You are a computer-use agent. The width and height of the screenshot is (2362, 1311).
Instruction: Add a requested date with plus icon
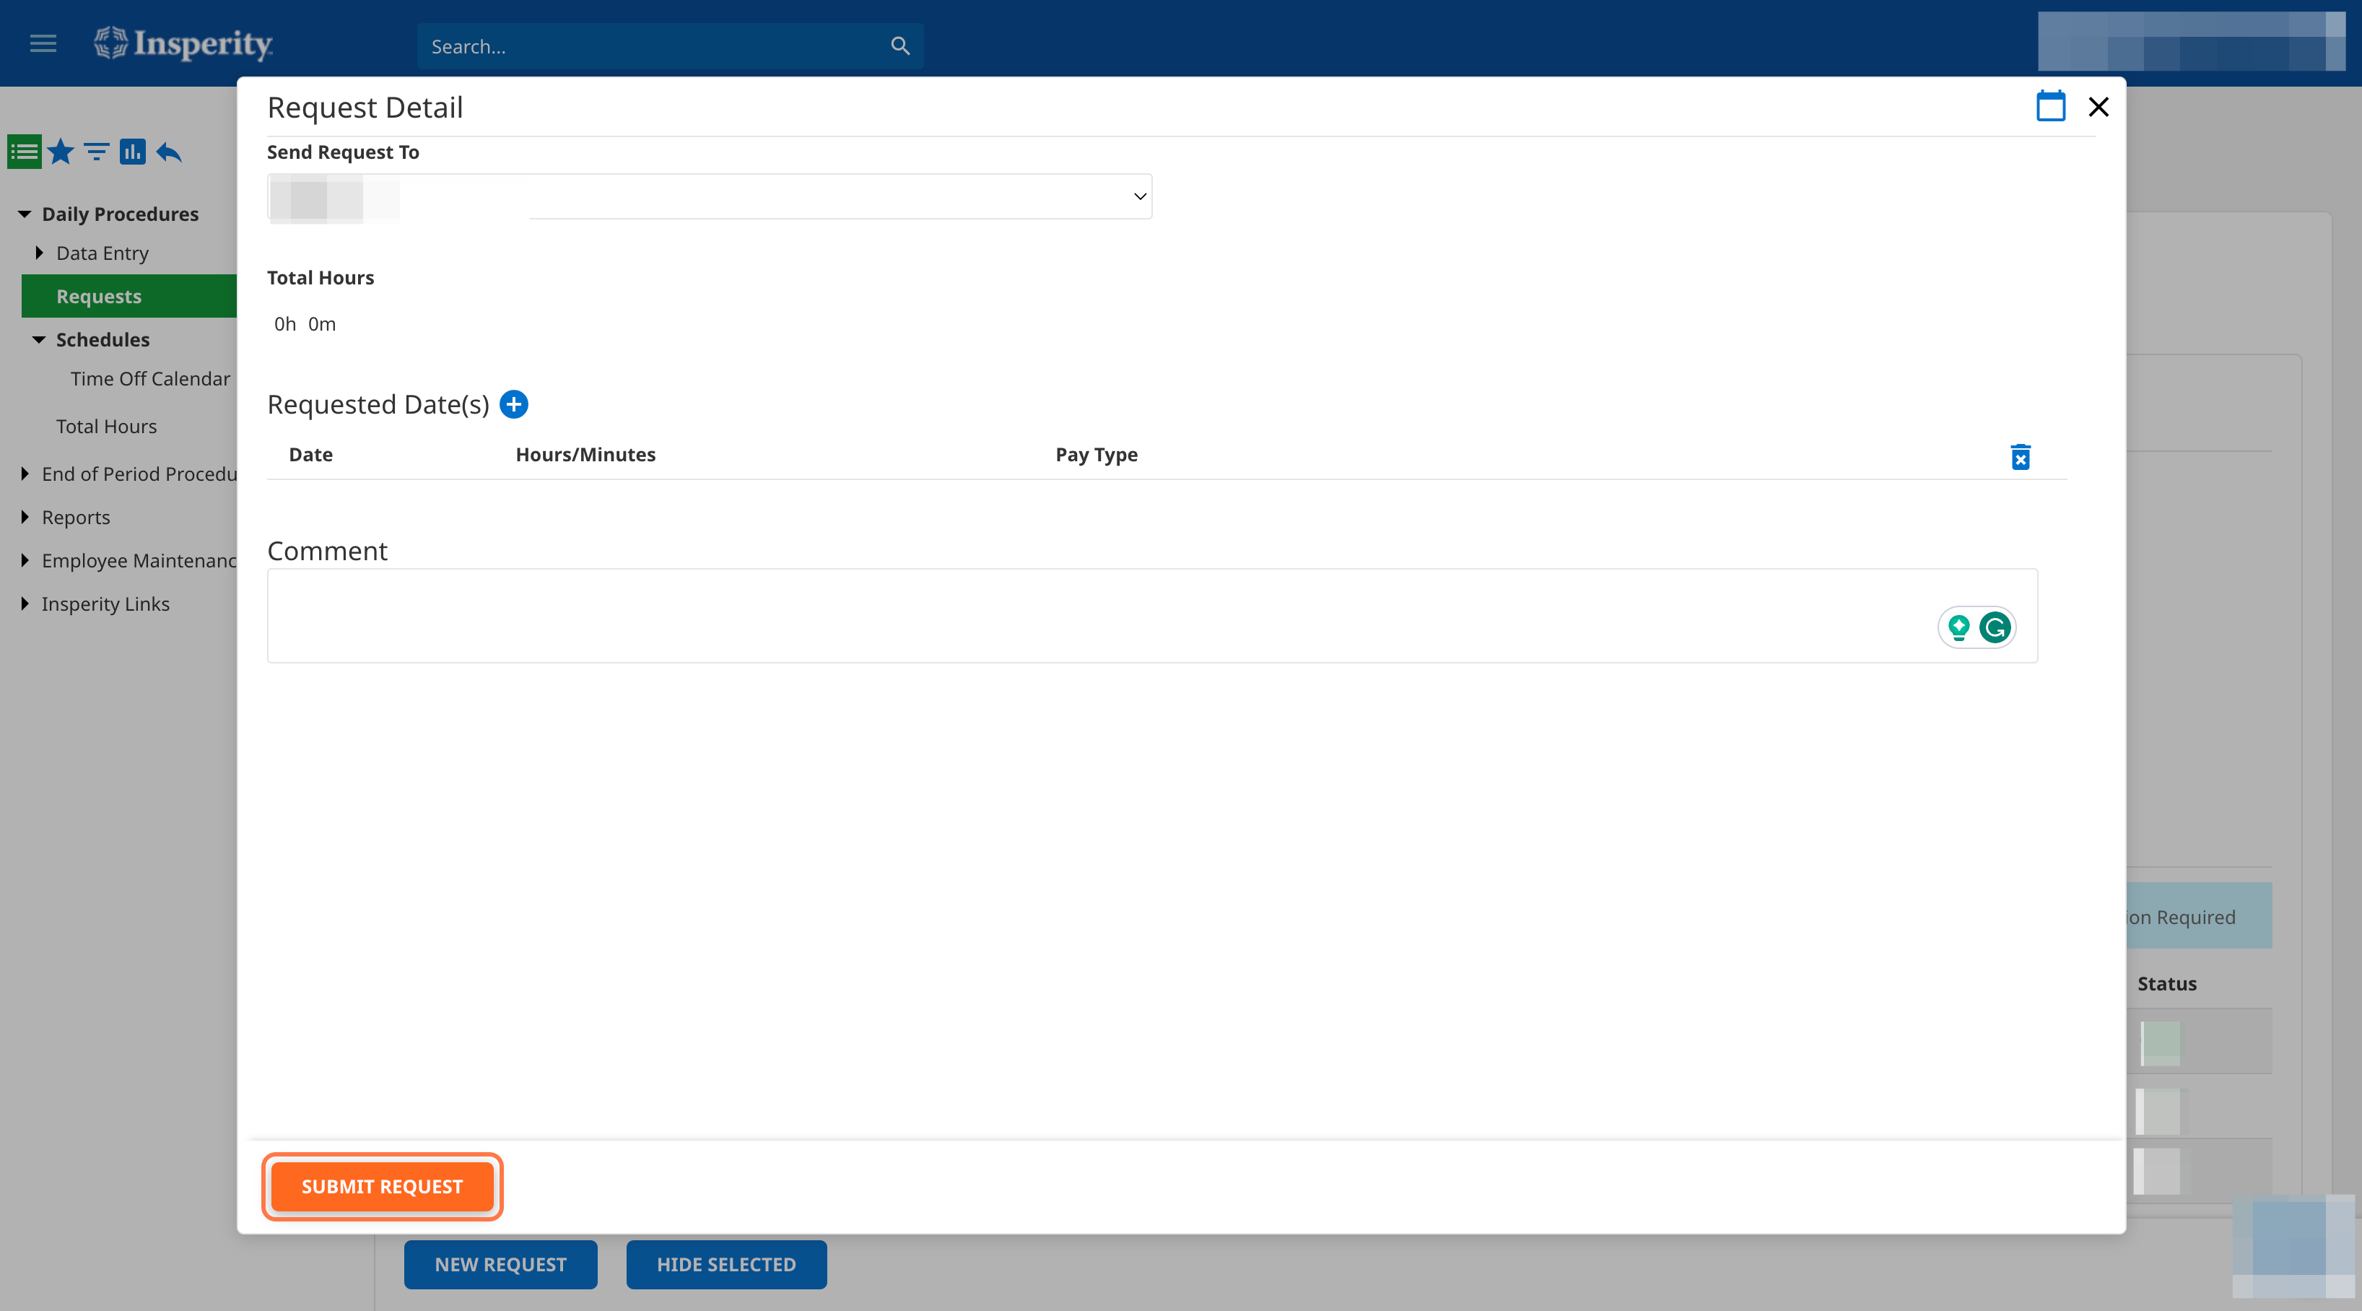513,404
